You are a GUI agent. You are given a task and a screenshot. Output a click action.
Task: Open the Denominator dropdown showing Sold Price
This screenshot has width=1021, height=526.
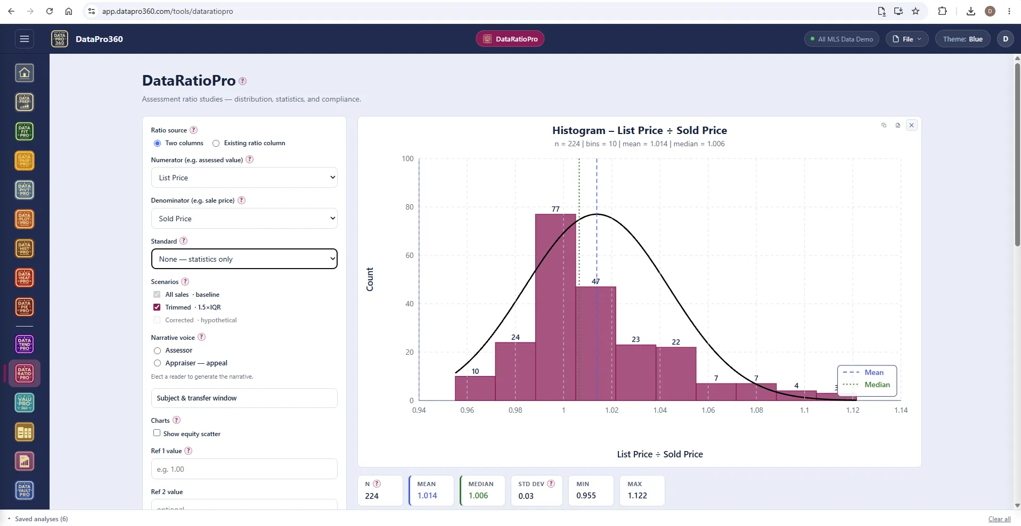point(244,219)
